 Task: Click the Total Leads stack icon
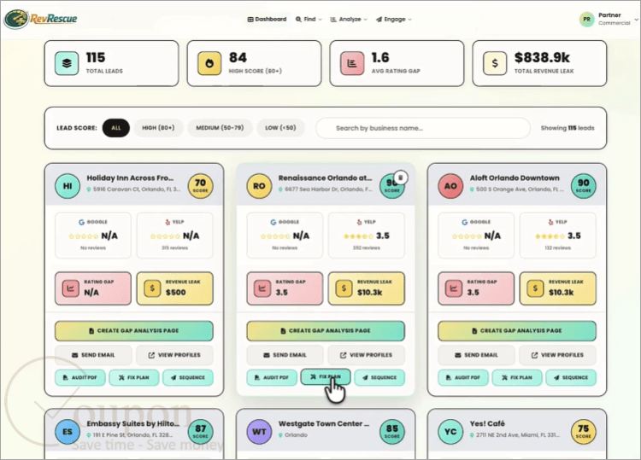click(67, 63)
